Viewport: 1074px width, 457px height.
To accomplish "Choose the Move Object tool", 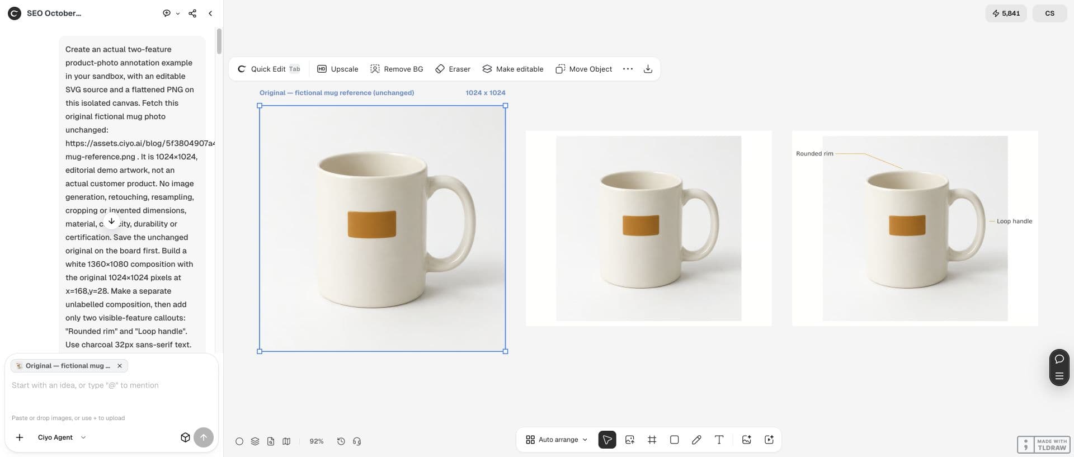I will 584,69.
